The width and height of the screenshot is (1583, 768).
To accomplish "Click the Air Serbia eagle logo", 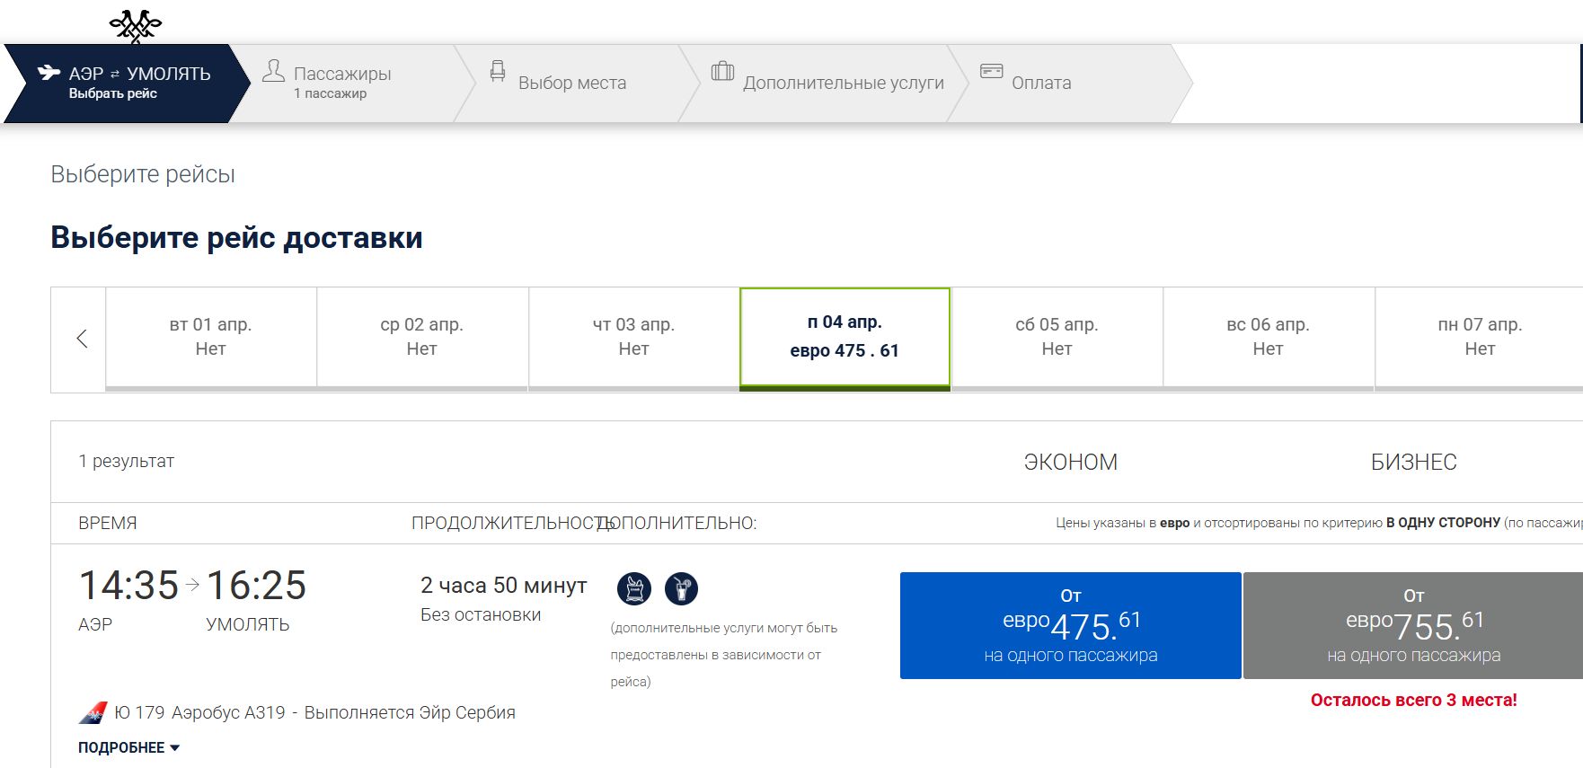I will (135, 26).
